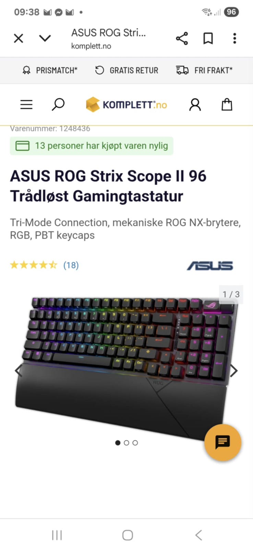The image size is (253, 550).
Task: Tap PRISMATCH* in the top bar
Action: 50,70
